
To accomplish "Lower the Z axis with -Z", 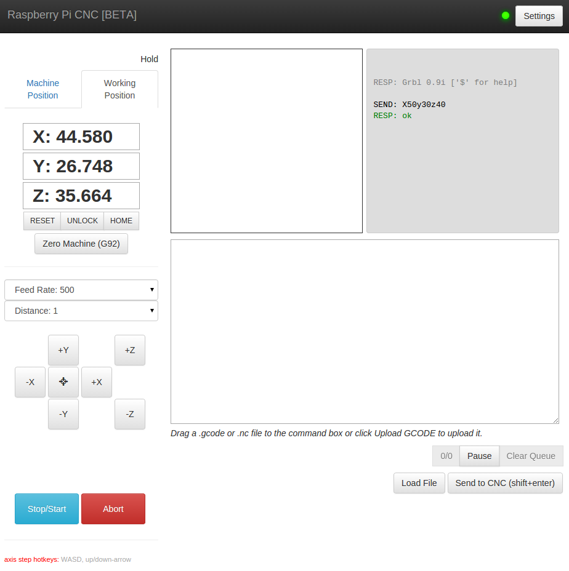I will (x=130, y=414).
